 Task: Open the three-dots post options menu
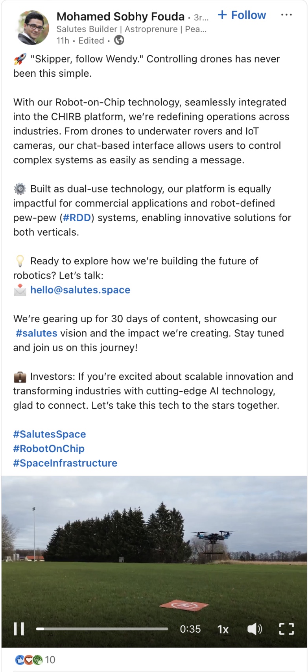pos(286,15)
